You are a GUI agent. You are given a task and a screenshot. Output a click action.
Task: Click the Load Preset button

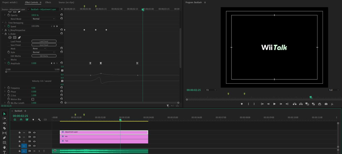pyautogui.click(x=44, y=41)
